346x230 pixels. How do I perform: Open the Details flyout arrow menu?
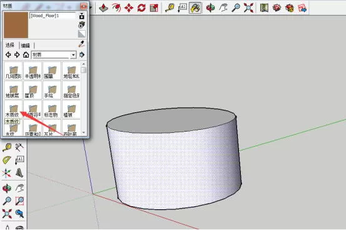point(82,55)
